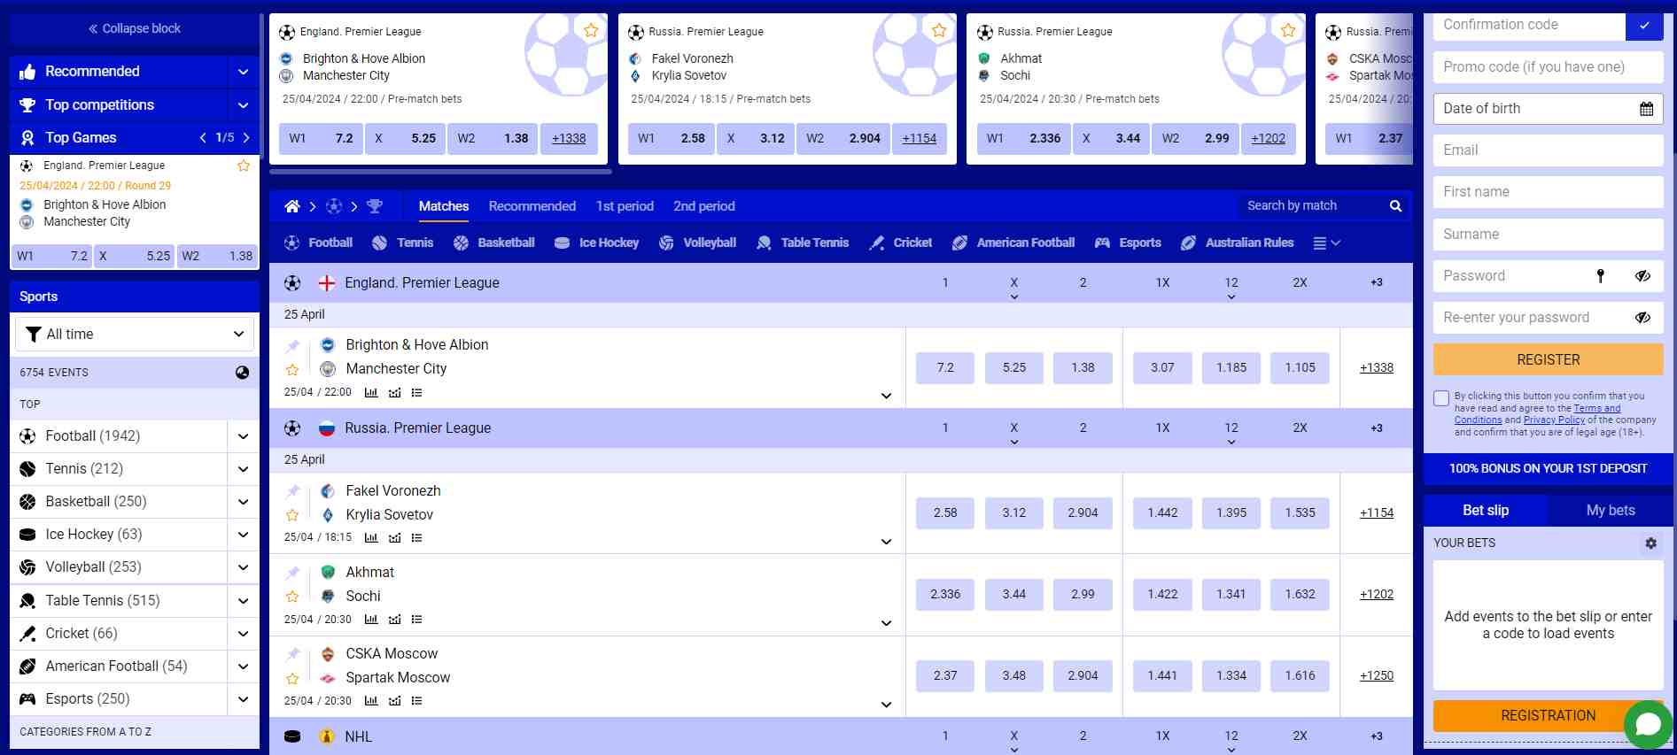1677x755 pixels.
Task: Switch to the 2nd period tab
Action: (x=704, y=206)
